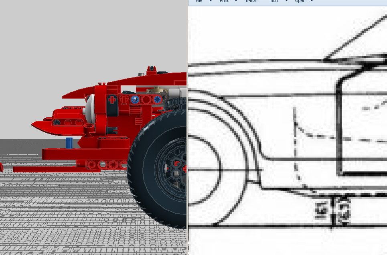The height and width of the screenshot is (255, 387).
Task: Open the File menu in Photo Gallery
Action: [x=199, y=1]
